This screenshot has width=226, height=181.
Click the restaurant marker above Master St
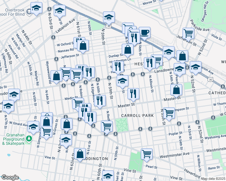click(x=133, y=94)
